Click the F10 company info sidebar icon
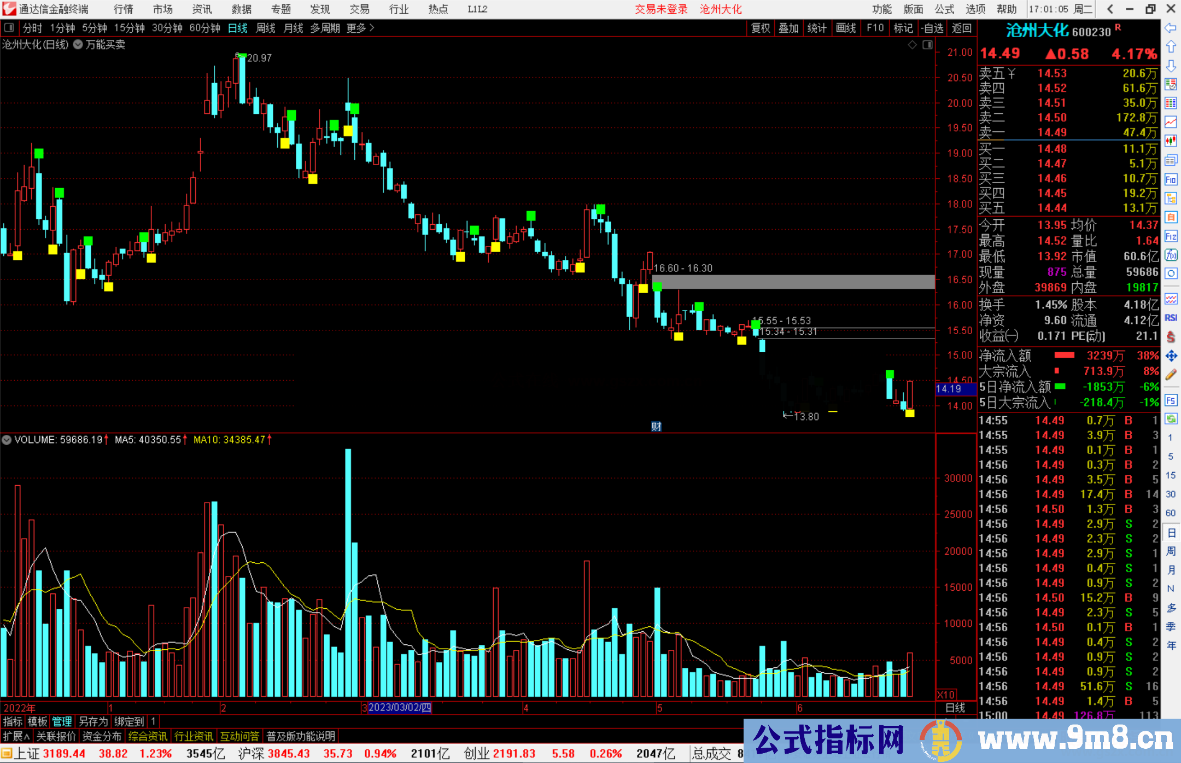Viewport: 1181px width, 763px height. (x=1171, y=179)
